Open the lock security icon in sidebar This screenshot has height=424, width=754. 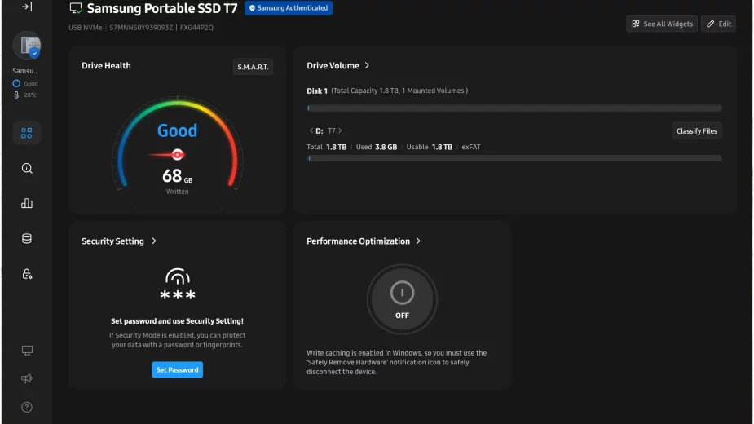pyautogui.click(x=27, y=274)
